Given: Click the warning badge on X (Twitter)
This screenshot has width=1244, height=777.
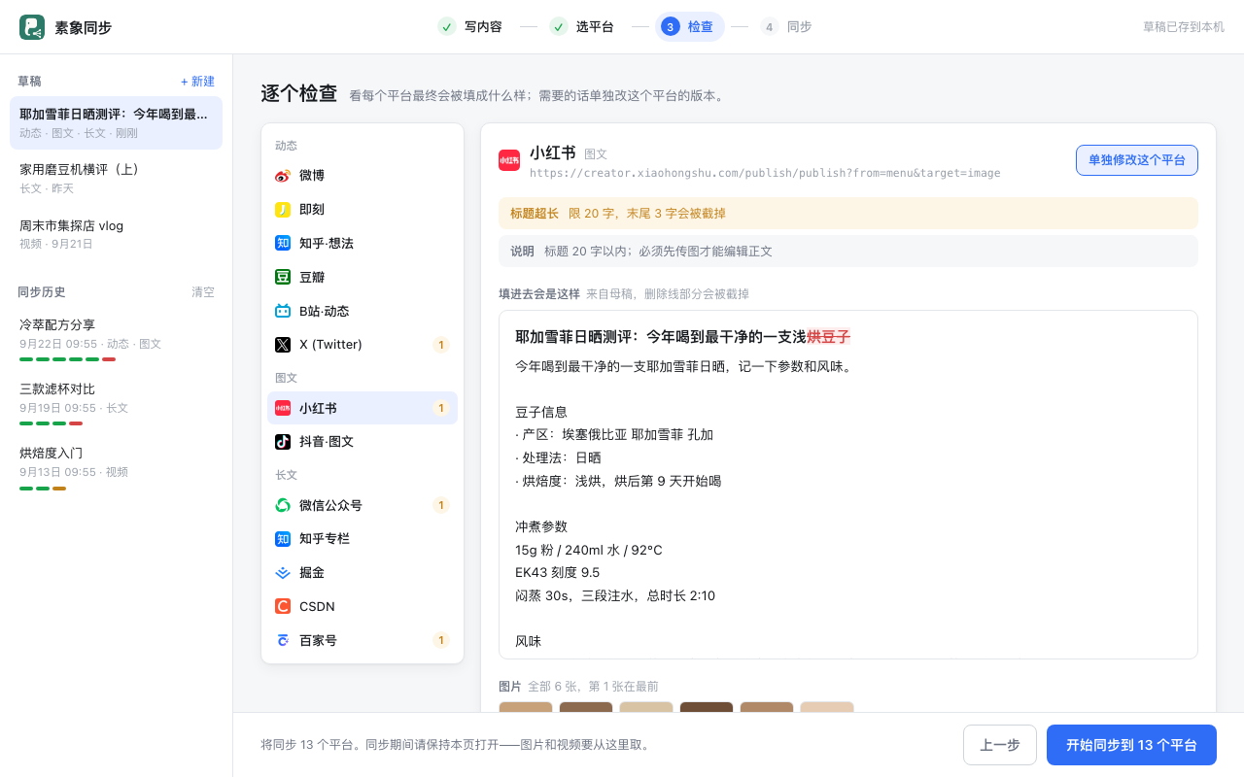Looking at the screenshot, I should tap(440, 345).
